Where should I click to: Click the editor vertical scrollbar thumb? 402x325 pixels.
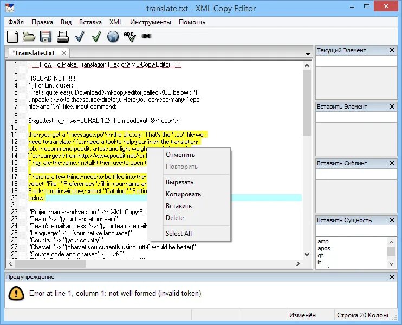click(x=307, y=103)
